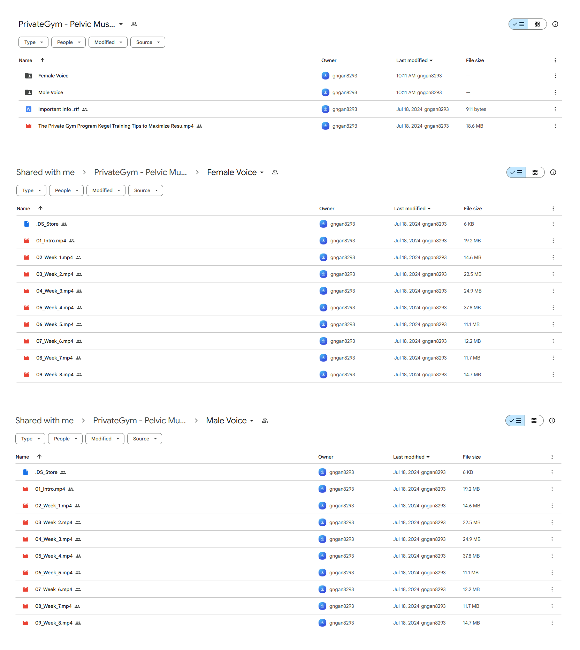Click the file icon for Female Voice .DS_Store

pyautogui.click(x=26, y=224)
